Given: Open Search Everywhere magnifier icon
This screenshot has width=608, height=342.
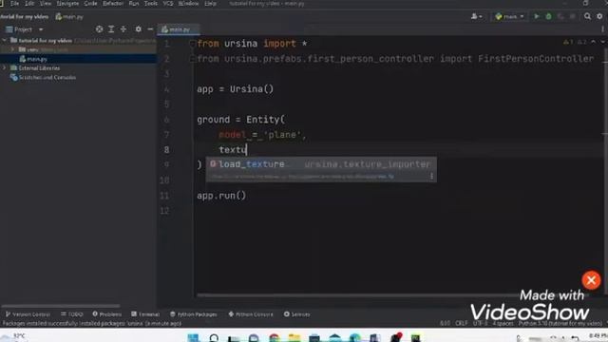Looking at the screenshot, I should 587,17.
